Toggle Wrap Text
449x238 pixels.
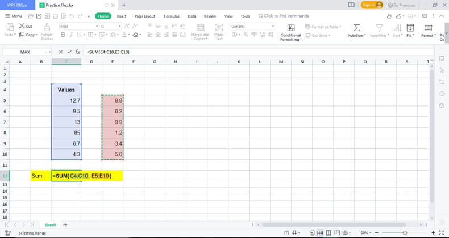click(x=219, y=32)
